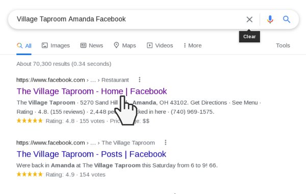Click the blue magnifying glass search icon
The width and height of the screenshot is (306, 194).
pos(287,19)
